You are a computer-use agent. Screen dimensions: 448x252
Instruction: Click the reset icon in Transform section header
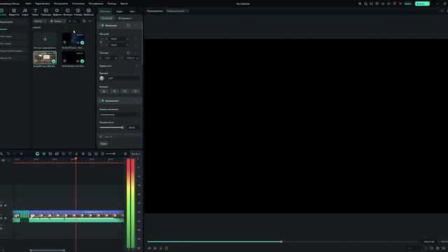tap(128, 25)
